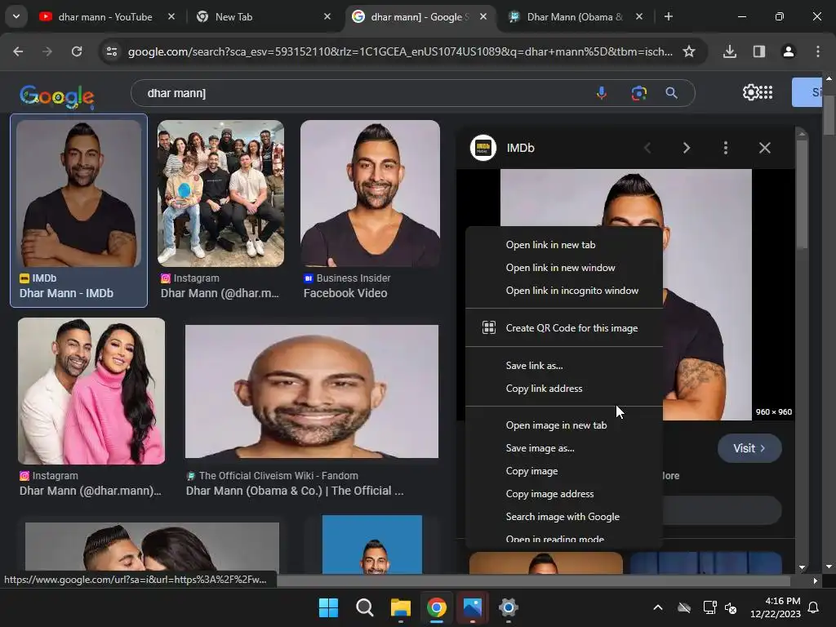Open Chrome three-dot menu

point(817,51)
